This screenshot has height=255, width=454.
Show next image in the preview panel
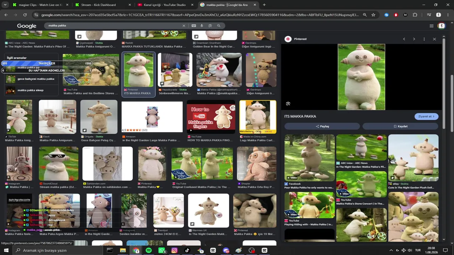pyautogui.click(x=414, y=39)
